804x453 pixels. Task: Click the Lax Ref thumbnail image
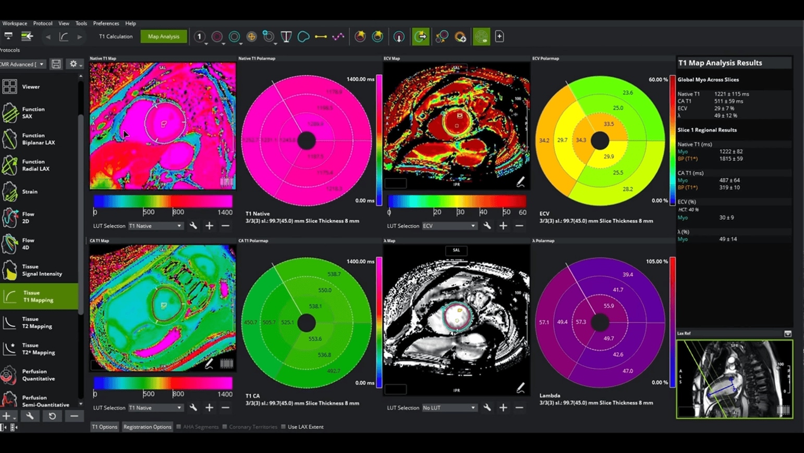point(735,379)
